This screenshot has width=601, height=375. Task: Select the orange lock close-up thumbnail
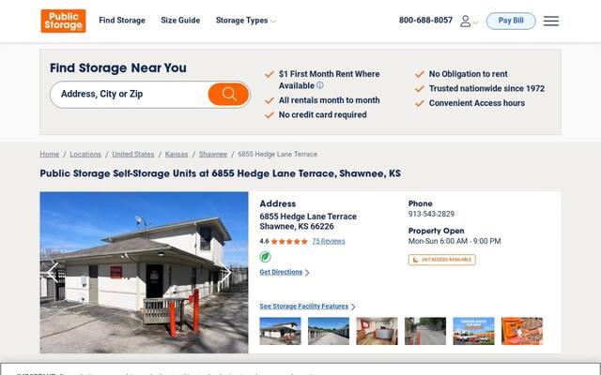coord(522,331)
